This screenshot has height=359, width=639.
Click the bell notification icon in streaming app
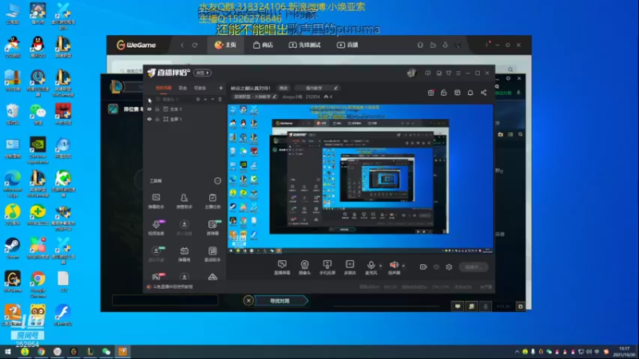pyautogui.click(x=470, y=93)
